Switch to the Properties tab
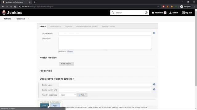This screenshot has width=197, height=110. 68,27
